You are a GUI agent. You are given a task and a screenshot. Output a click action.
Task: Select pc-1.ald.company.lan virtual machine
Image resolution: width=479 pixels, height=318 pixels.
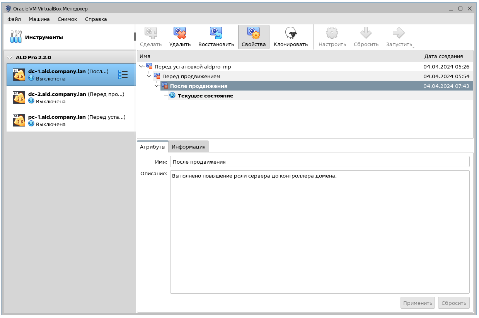[x=71, y=120]
